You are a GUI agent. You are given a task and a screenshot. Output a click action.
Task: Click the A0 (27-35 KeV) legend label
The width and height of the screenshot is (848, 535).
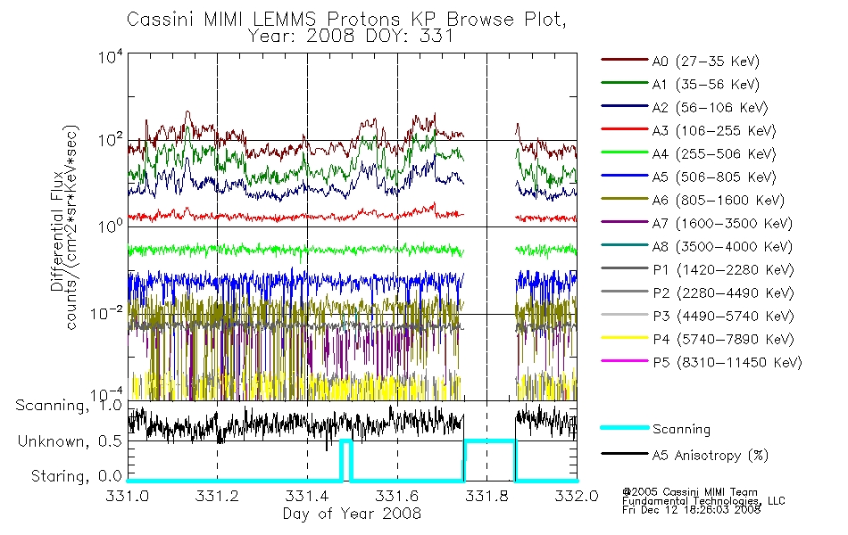(x=705, y=61)
